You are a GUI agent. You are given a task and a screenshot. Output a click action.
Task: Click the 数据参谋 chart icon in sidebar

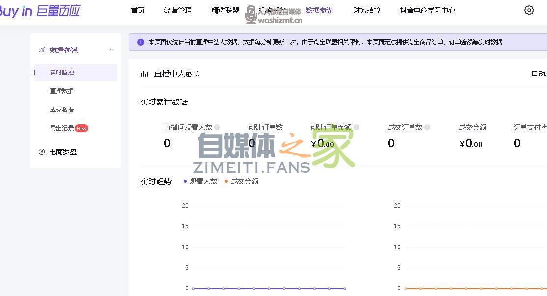click(42, 50)
